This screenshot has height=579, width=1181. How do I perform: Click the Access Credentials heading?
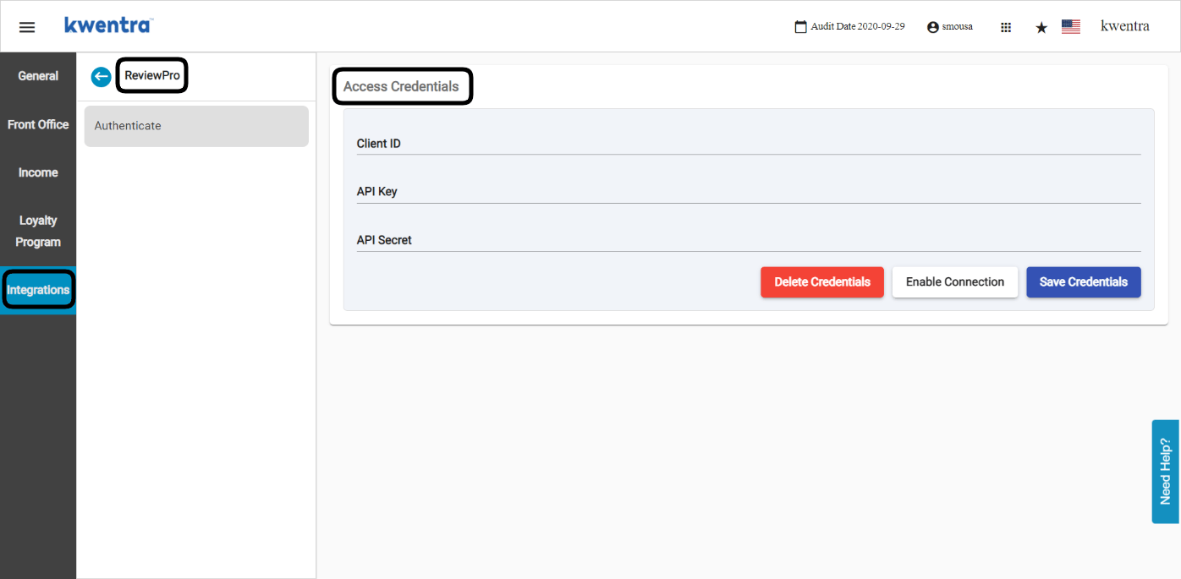[401, 86]
